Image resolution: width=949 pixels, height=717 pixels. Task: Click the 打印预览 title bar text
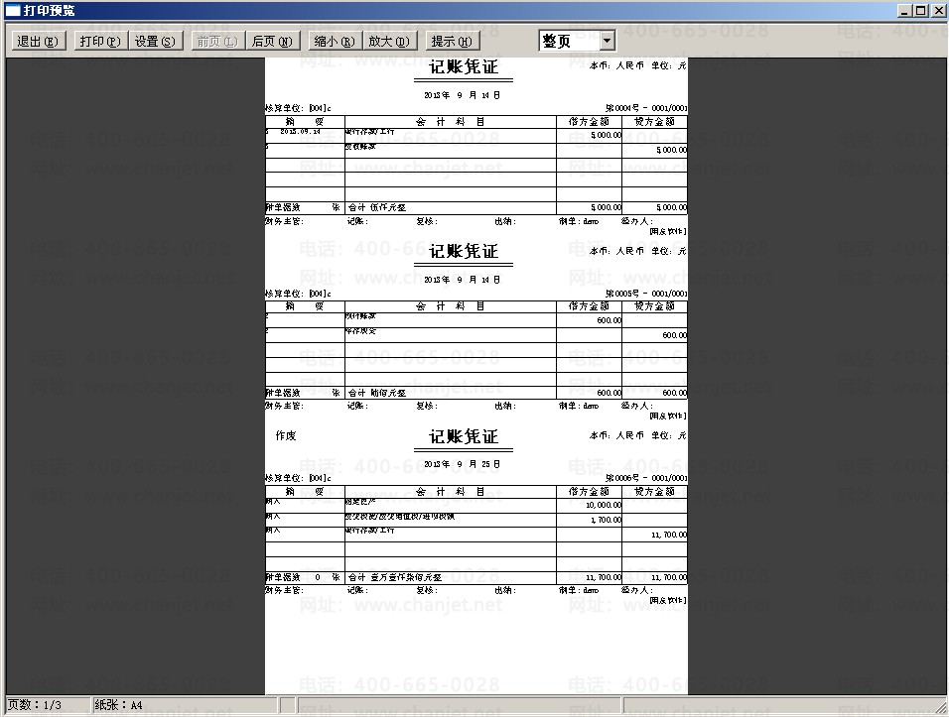point(49,11)
